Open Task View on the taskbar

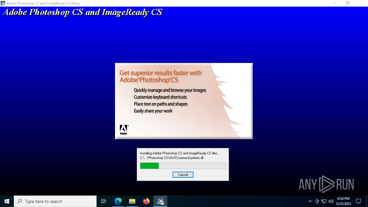pyautogui.click(x=103, y=201)
